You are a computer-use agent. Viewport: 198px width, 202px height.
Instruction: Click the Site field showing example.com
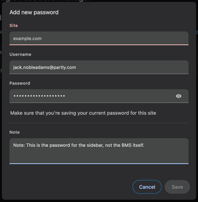pos(99,38)
